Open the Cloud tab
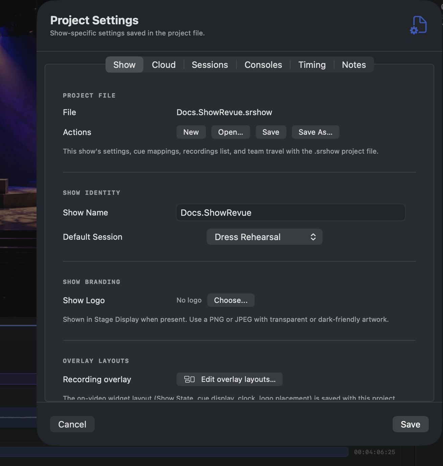 pos(164,64)
